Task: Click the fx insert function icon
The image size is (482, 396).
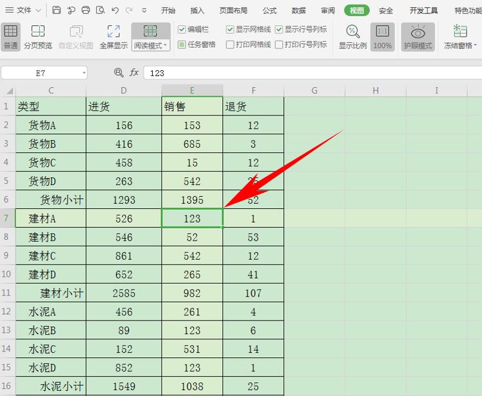Action: (x=134, y=73)
